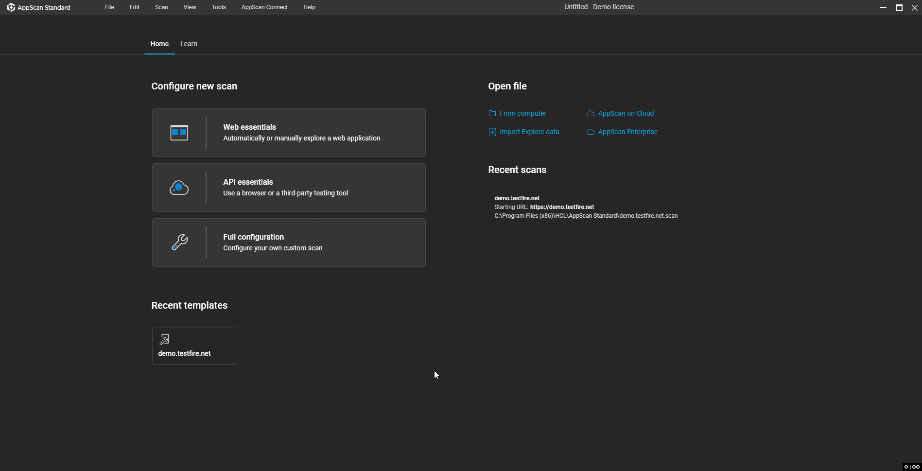This screenshot has height=471, width=922.
Task: Open the Scan menu
Action: pos(161,7)
